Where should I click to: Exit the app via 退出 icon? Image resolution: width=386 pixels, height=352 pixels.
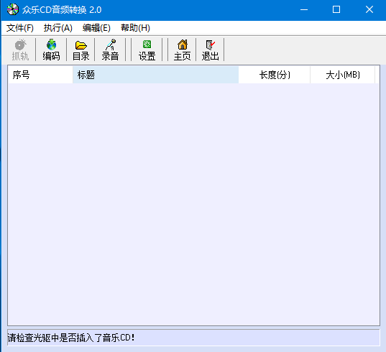click(210, 50)
